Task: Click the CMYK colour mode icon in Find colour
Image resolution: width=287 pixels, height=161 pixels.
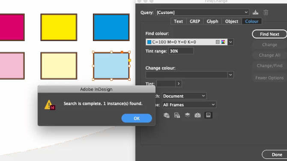Action: coord(223,42)
